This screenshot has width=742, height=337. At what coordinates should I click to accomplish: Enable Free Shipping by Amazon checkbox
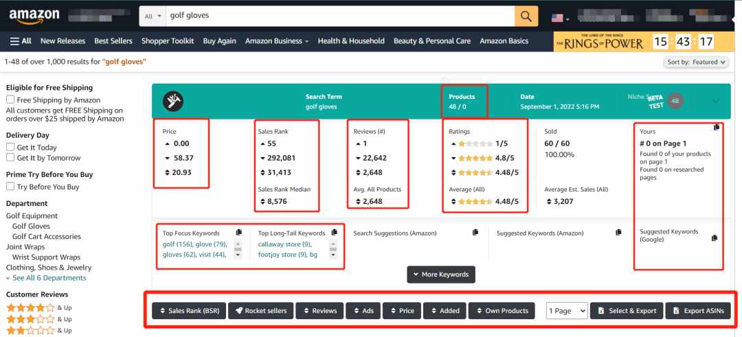[x=10, y=100]
